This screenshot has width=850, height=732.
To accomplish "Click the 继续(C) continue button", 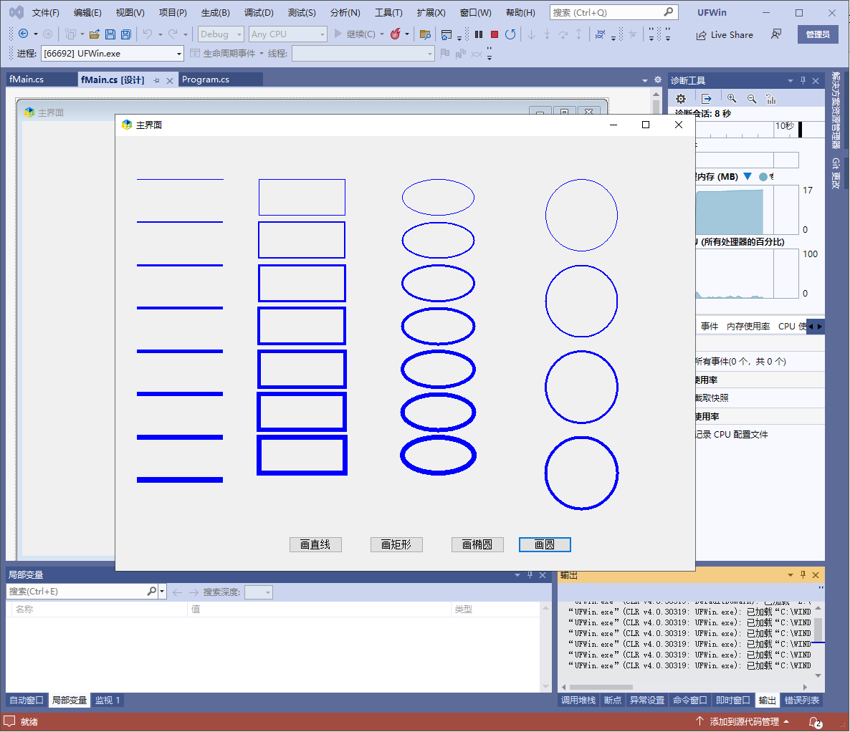I will 355,34.
